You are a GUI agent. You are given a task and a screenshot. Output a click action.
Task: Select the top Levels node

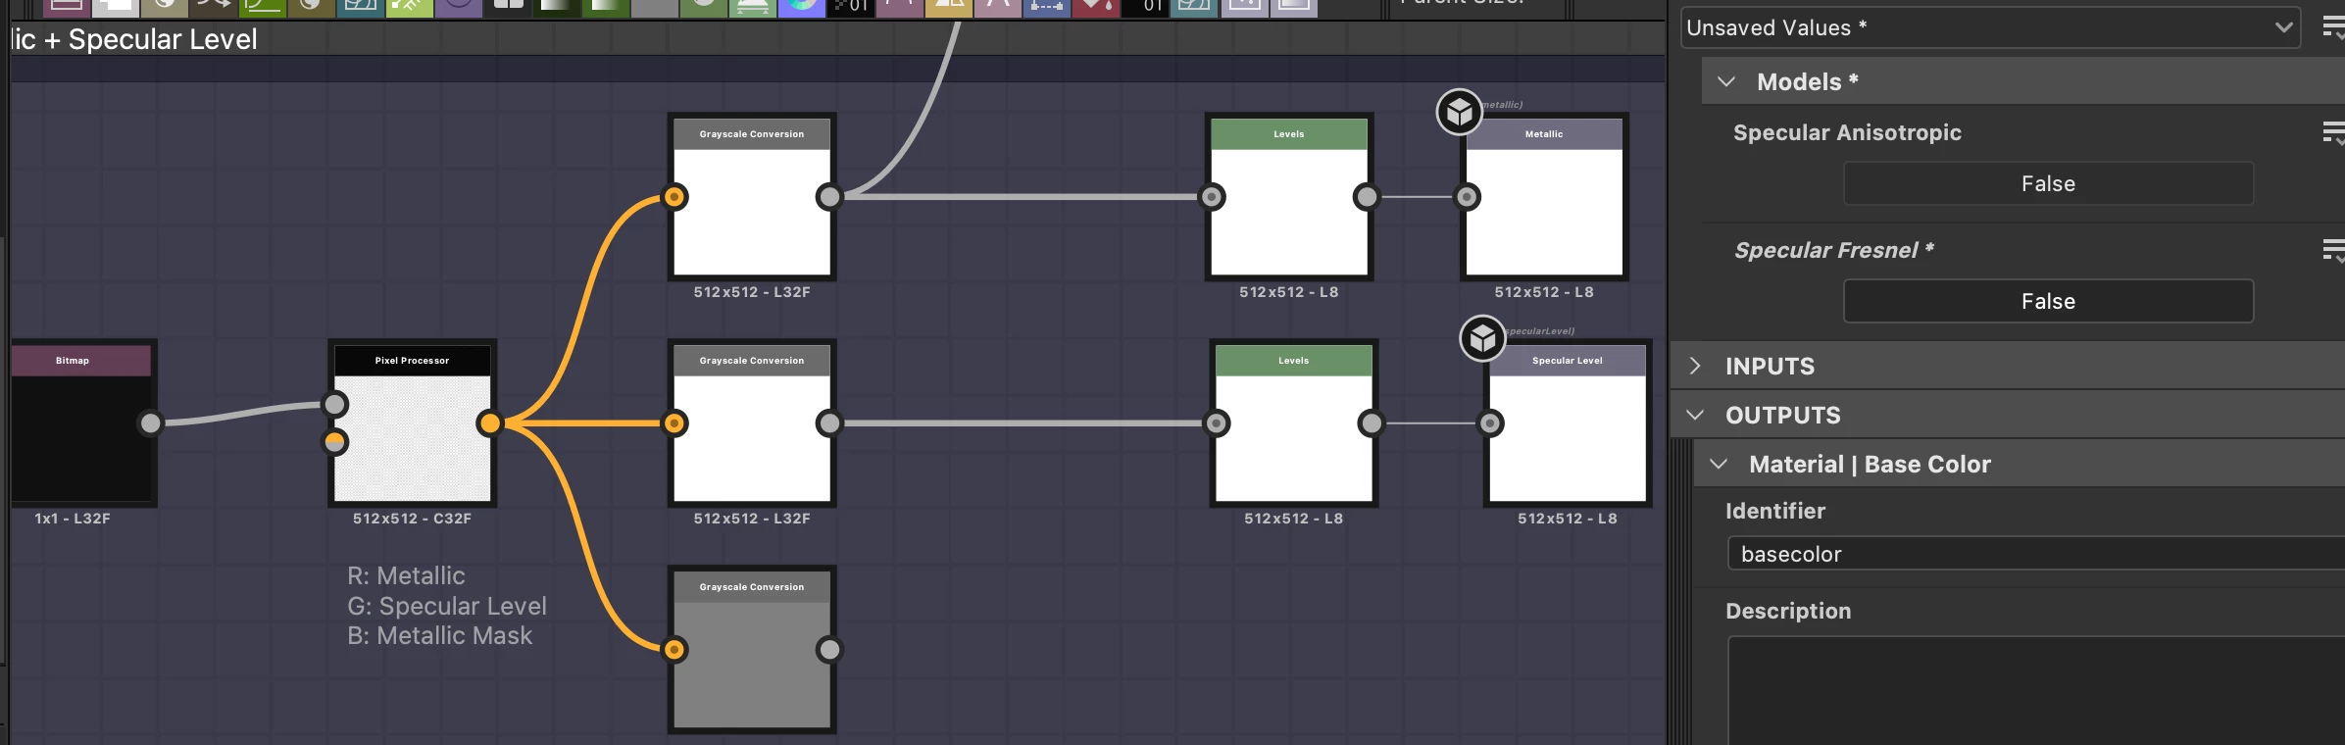(x=1289, y=197)
